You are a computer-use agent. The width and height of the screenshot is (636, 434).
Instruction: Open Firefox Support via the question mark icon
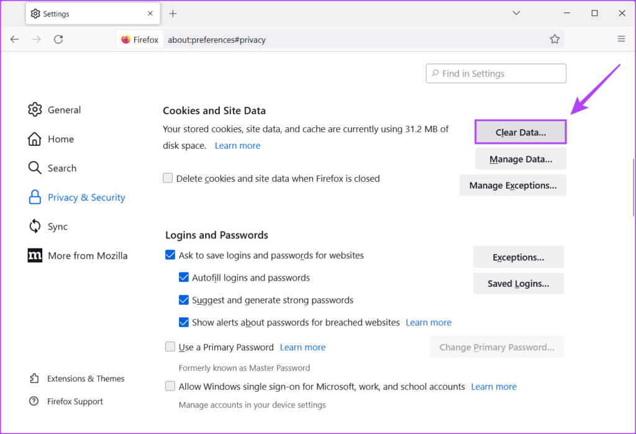(34, 401)
